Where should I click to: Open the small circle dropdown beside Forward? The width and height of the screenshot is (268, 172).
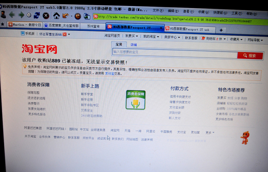(29, 15)
